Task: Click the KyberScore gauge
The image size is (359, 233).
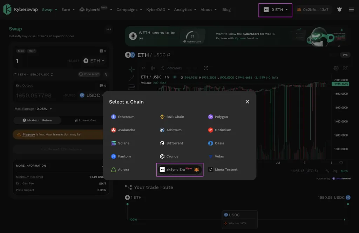Action: click(192, 36)
